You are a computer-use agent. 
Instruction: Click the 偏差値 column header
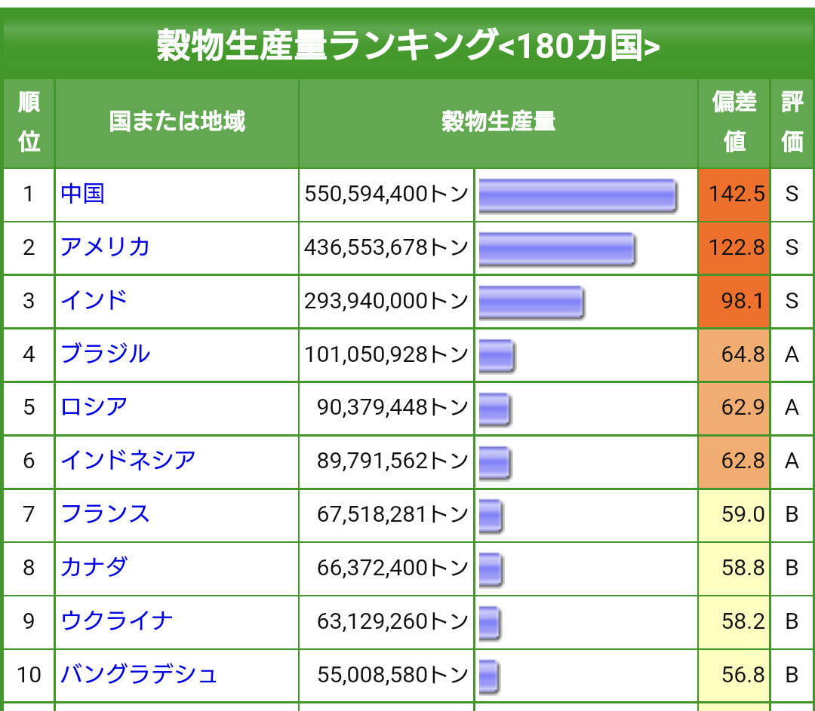(x=734, y=122)
